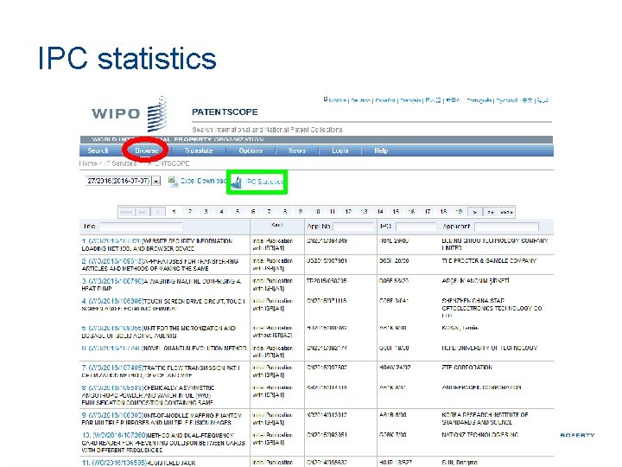Select KOREA RESEARCH INSTITUTE OF STANDARDS applicant

(x=485, y=419)
